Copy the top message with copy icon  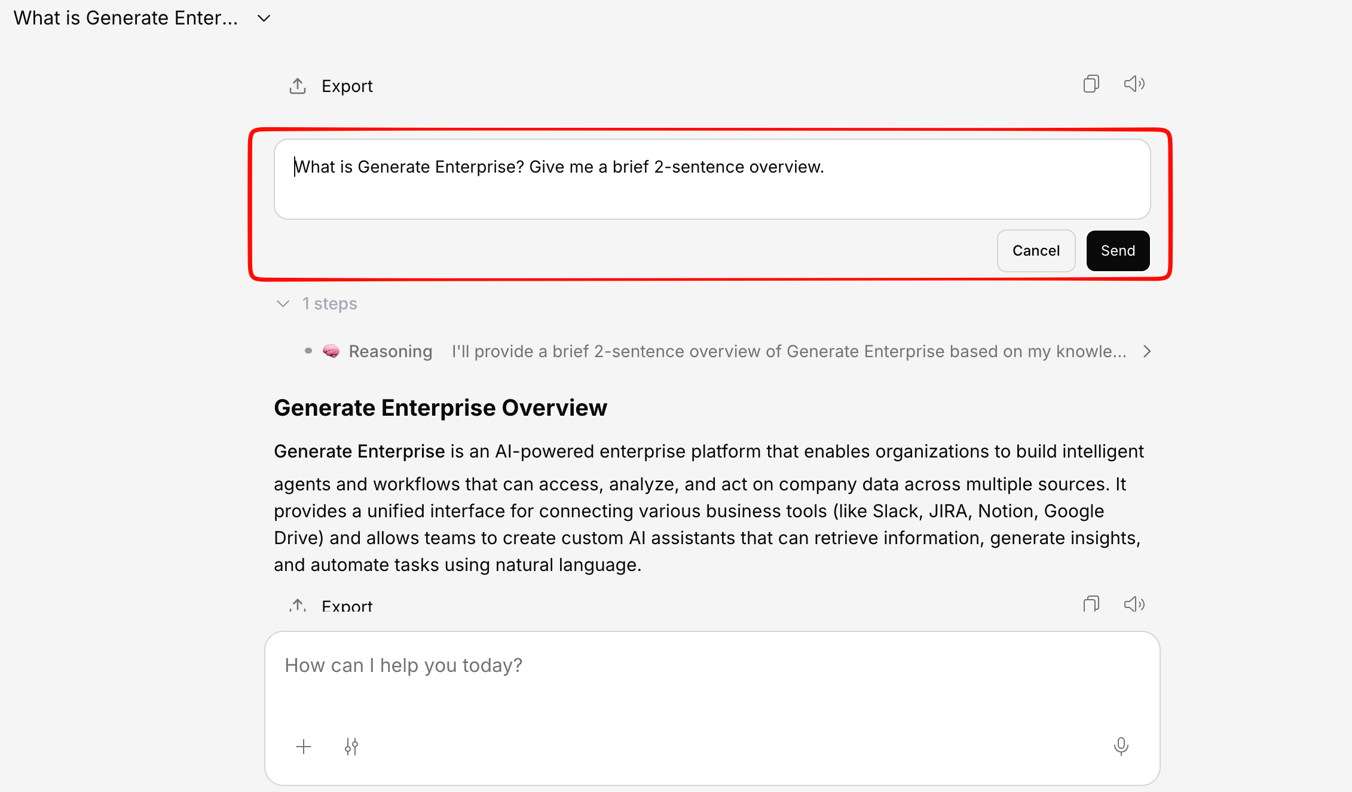tap(1091, 84)
